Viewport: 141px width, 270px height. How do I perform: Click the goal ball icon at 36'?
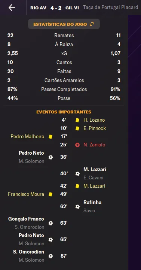[x=50, y=157]
